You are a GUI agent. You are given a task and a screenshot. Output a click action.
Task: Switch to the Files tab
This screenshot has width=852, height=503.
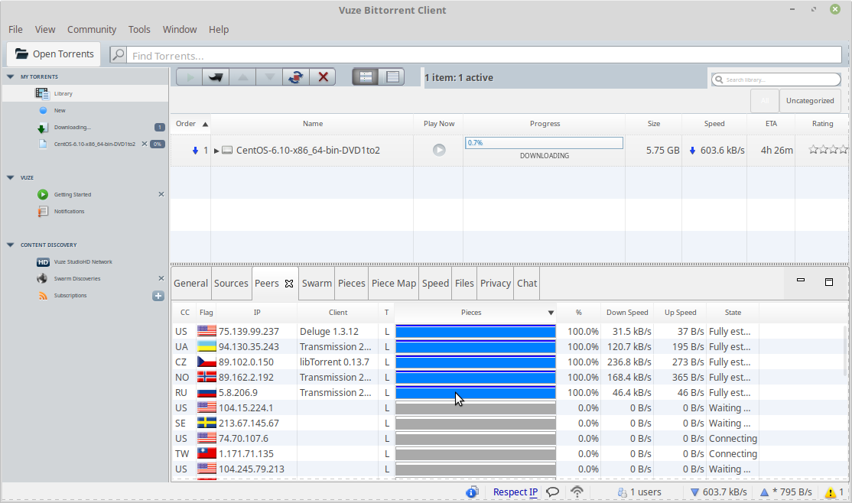click(x=464, y=283)
